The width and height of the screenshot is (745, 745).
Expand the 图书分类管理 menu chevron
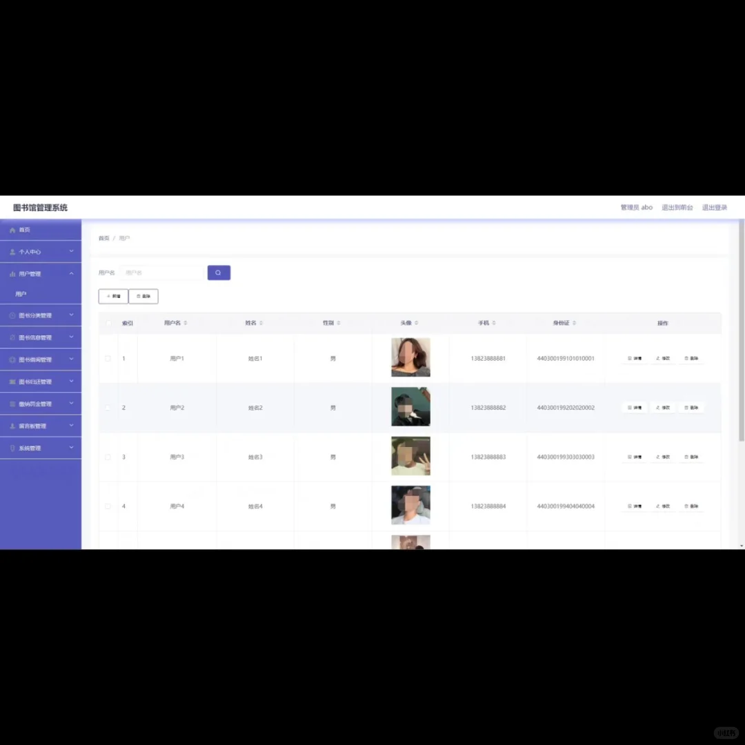71,315
